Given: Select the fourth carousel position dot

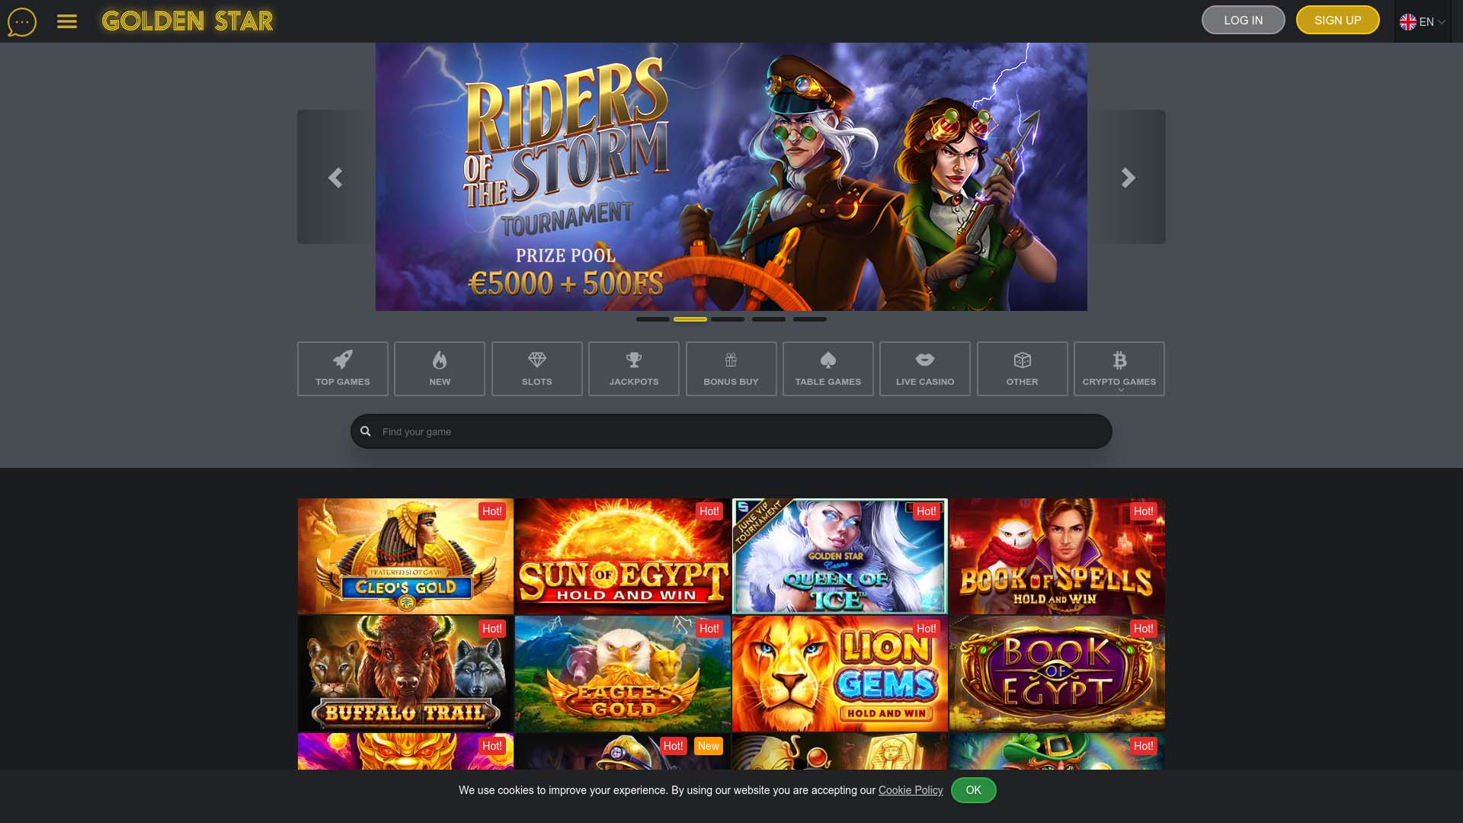Looking at the screenshot, I should (769, 319).
